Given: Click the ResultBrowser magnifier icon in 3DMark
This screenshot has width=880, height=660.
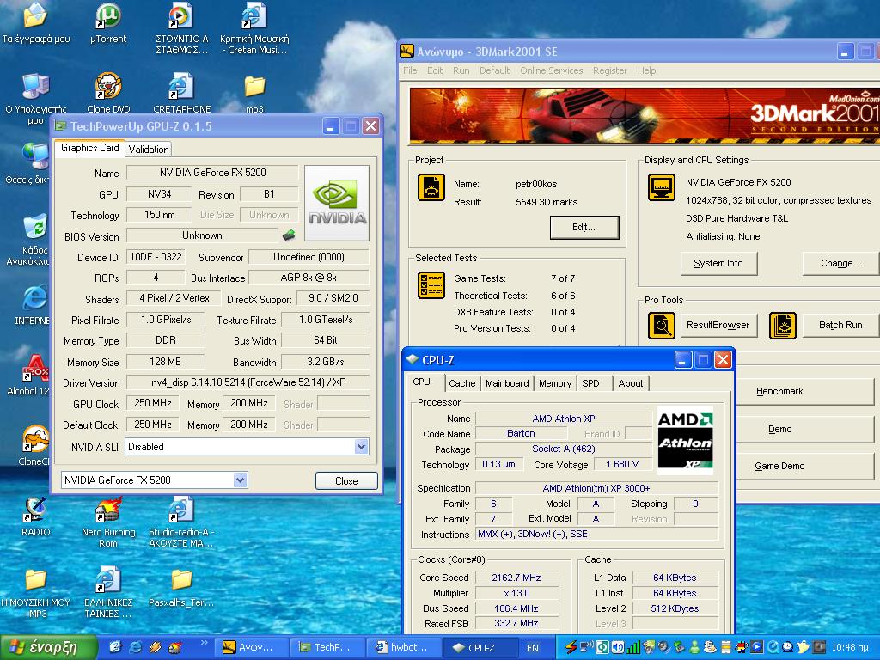Looking at the screenshot, I should tap(662, 326).
